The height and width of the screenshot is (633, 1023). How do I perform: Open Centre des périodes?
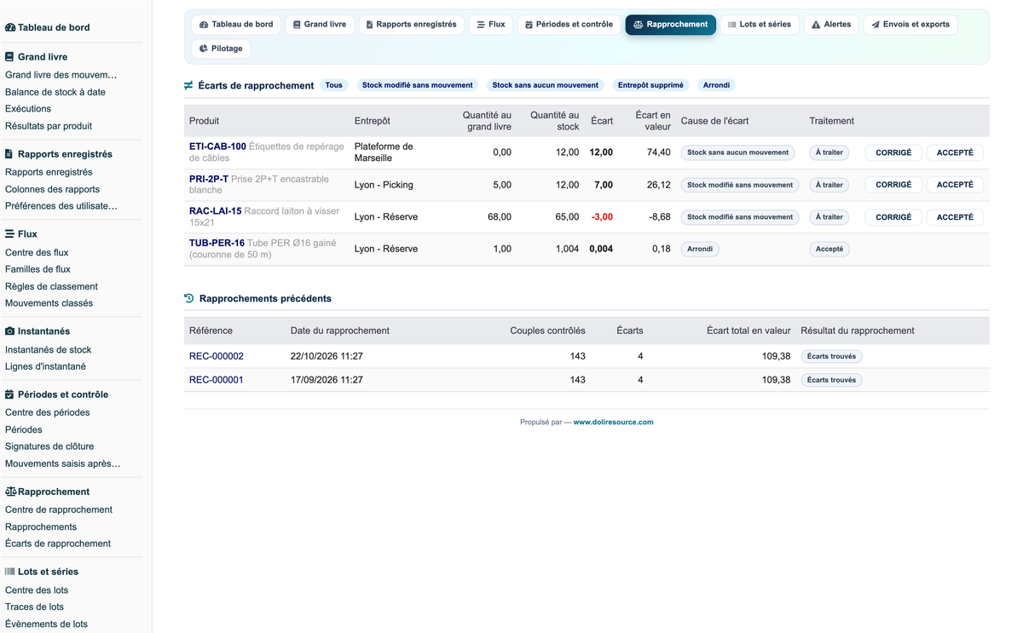[x=47, y=412]
